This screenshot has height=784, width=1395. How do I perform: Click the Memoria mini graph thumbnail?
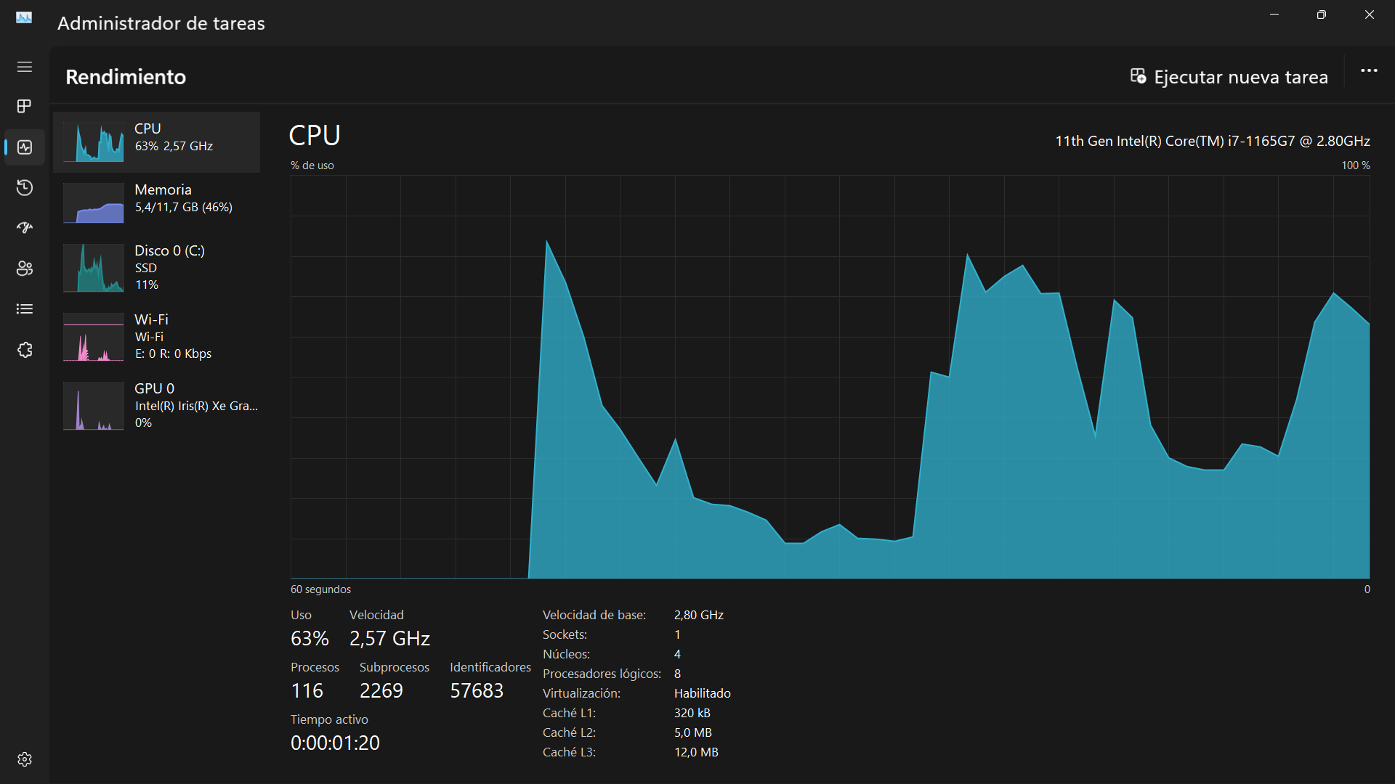click(94, 203)
